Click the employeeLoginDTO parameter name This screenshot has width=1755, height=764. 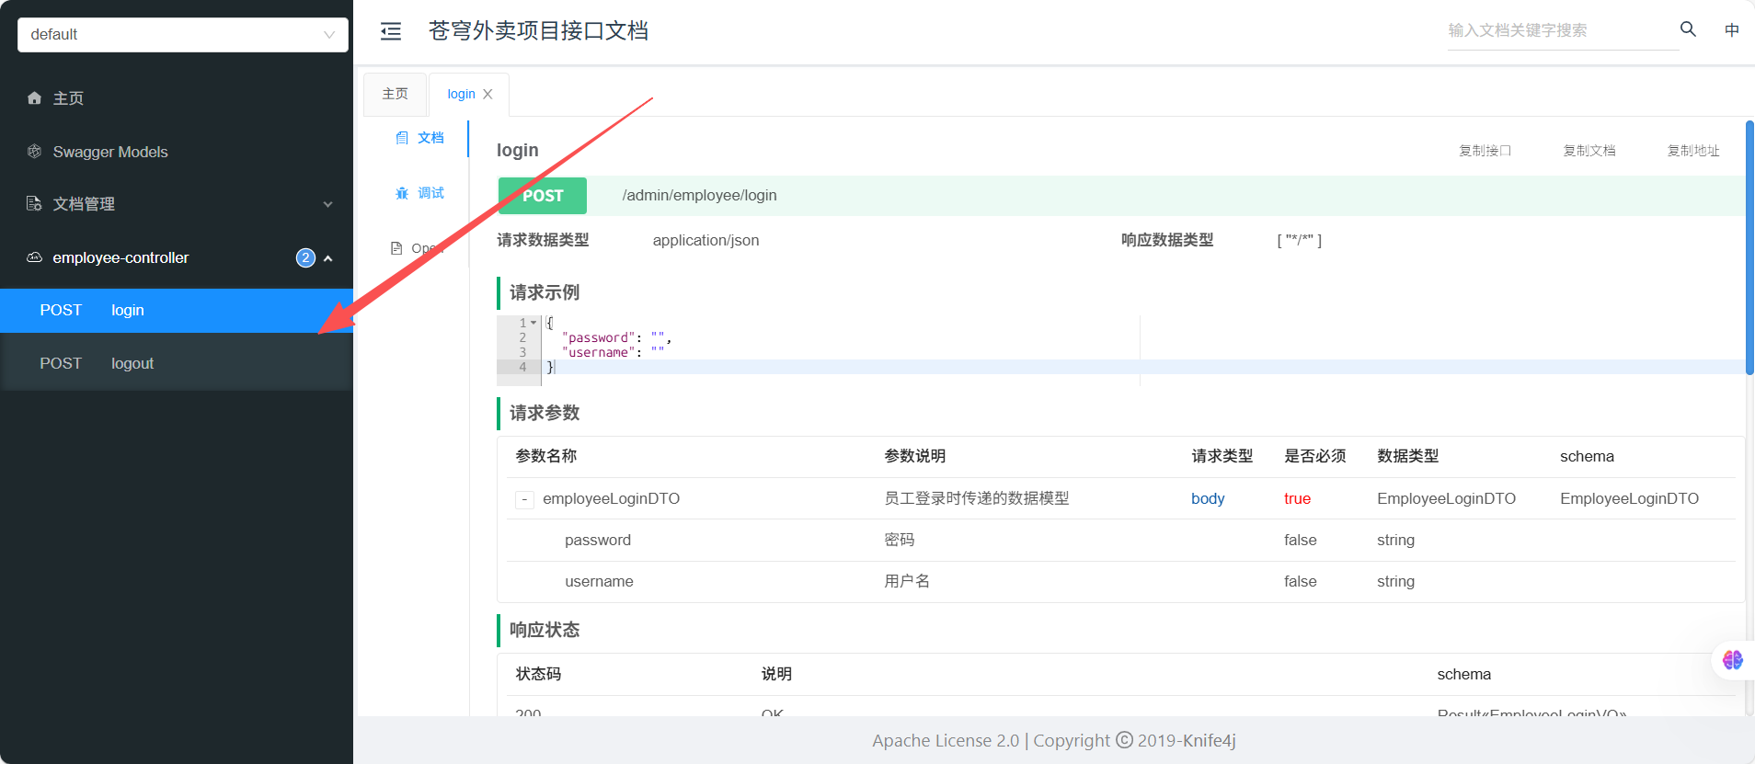pyautogui.click(x=612, y=498)
